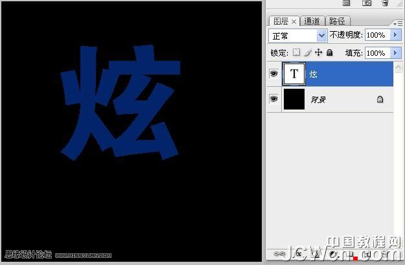Click the black 背景 layer thumbnail
Image resolution: width=405 pixels, height=265 pixels.
(x=294, y=99)
